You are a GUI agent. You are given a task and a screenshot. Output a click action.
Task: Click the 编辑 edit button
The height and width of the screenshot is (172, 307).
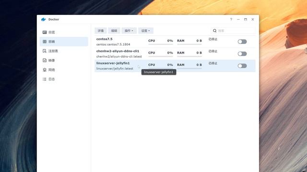point(114,31)
